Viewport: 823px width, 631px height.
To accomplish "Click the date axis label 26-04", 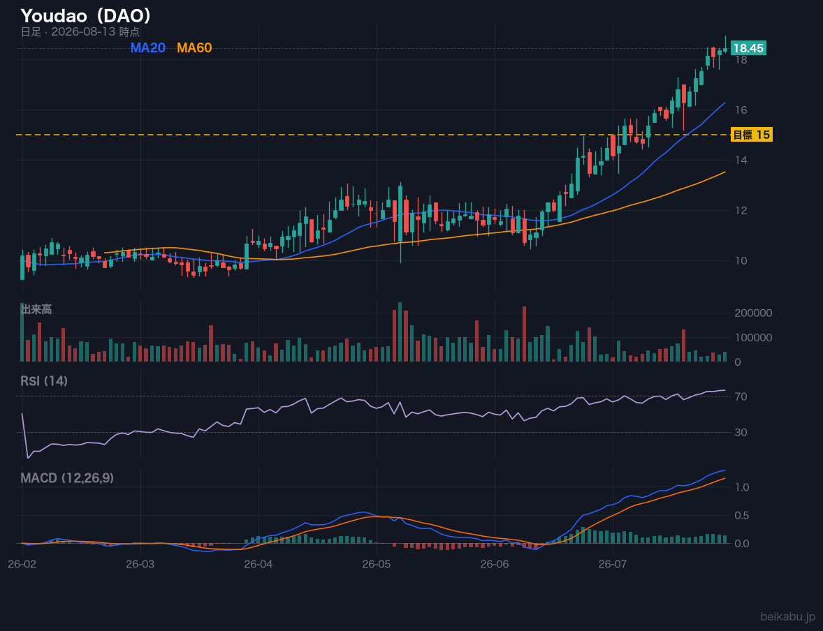I will [258, 565].
